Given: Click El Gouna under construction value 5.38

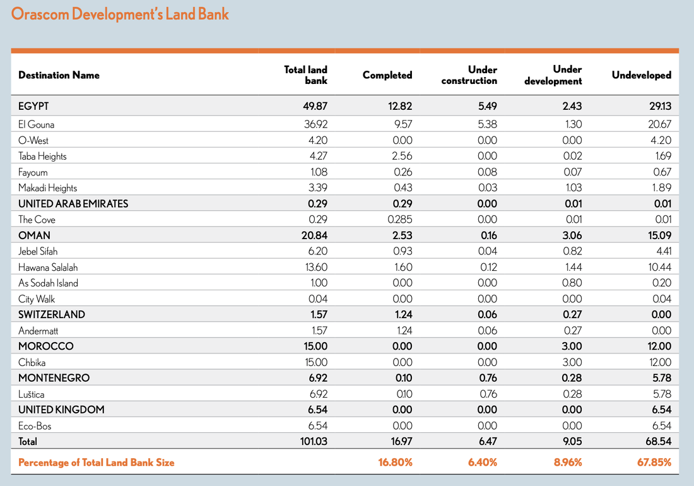Looking at the screenshot, I should [487, 124].
